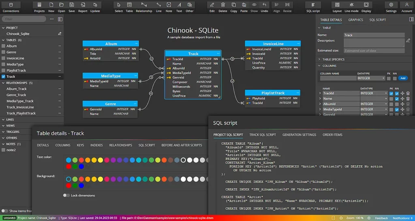The width and height of the screenshot is (415, 221).
Task: Check the Genre table checkbox in sidebar
Action: coord(3,52)
